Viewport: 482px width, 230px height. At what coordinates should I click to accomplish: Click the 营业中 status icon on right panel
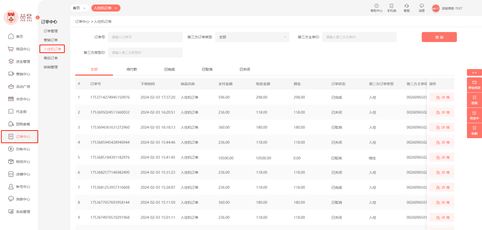pyautogui.click(x=474, y=113)
